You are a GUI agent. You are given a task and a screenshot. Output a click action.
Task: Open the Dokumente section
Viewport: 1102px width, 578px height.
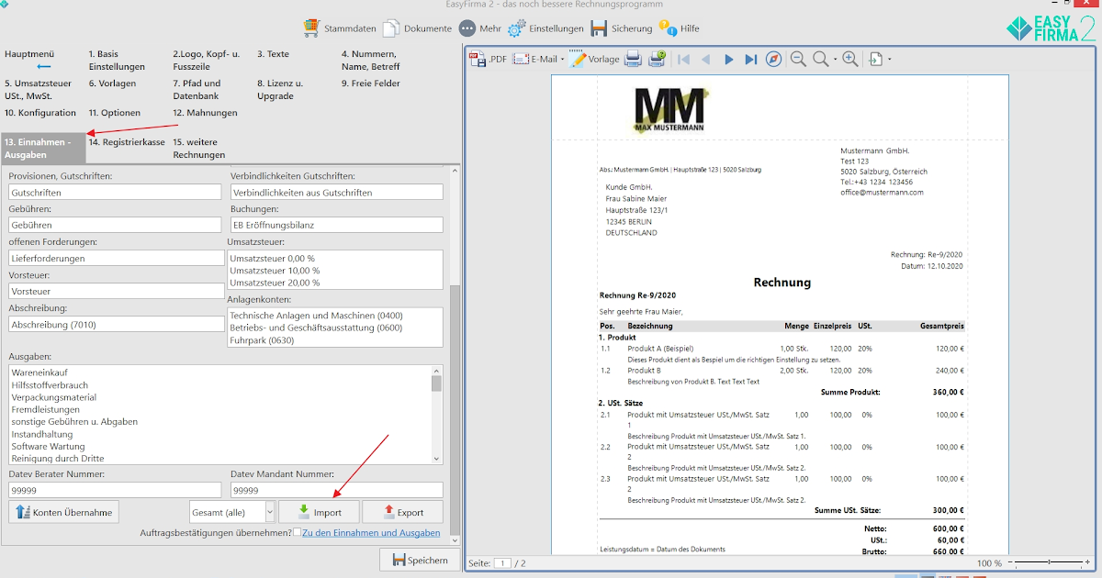(417, 28)
